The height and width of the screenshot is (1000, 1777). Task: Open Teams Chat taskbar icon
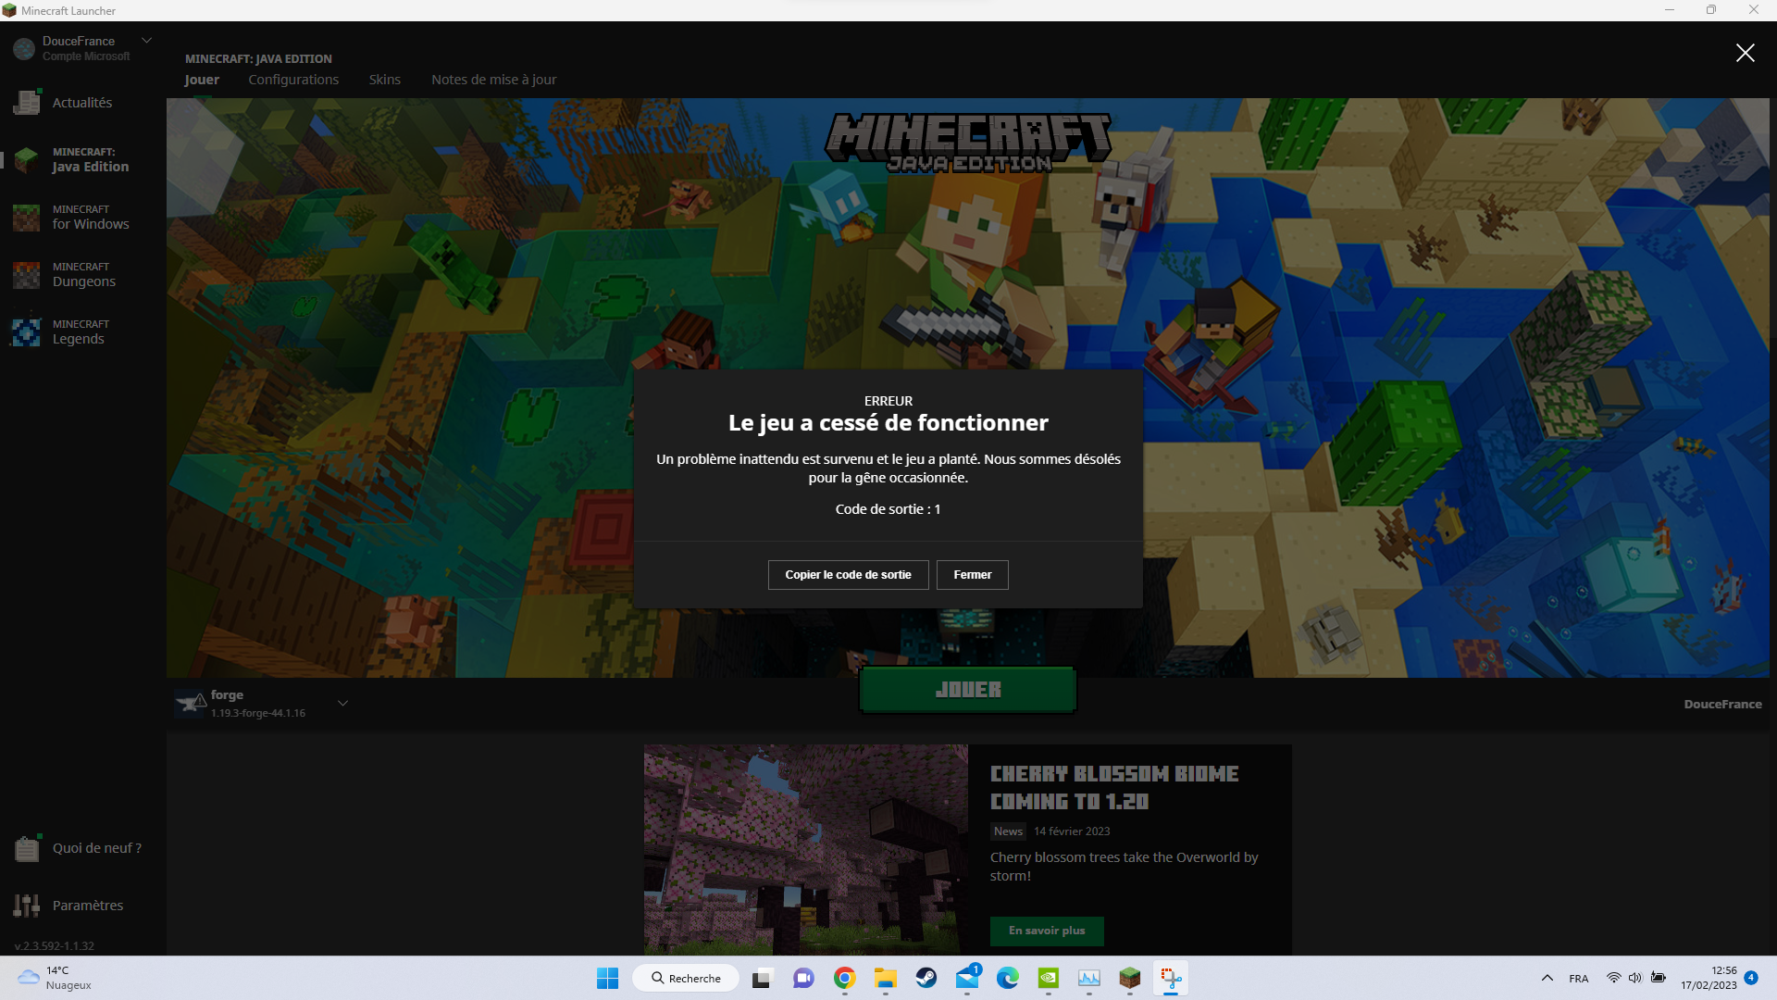click(803, 979)
